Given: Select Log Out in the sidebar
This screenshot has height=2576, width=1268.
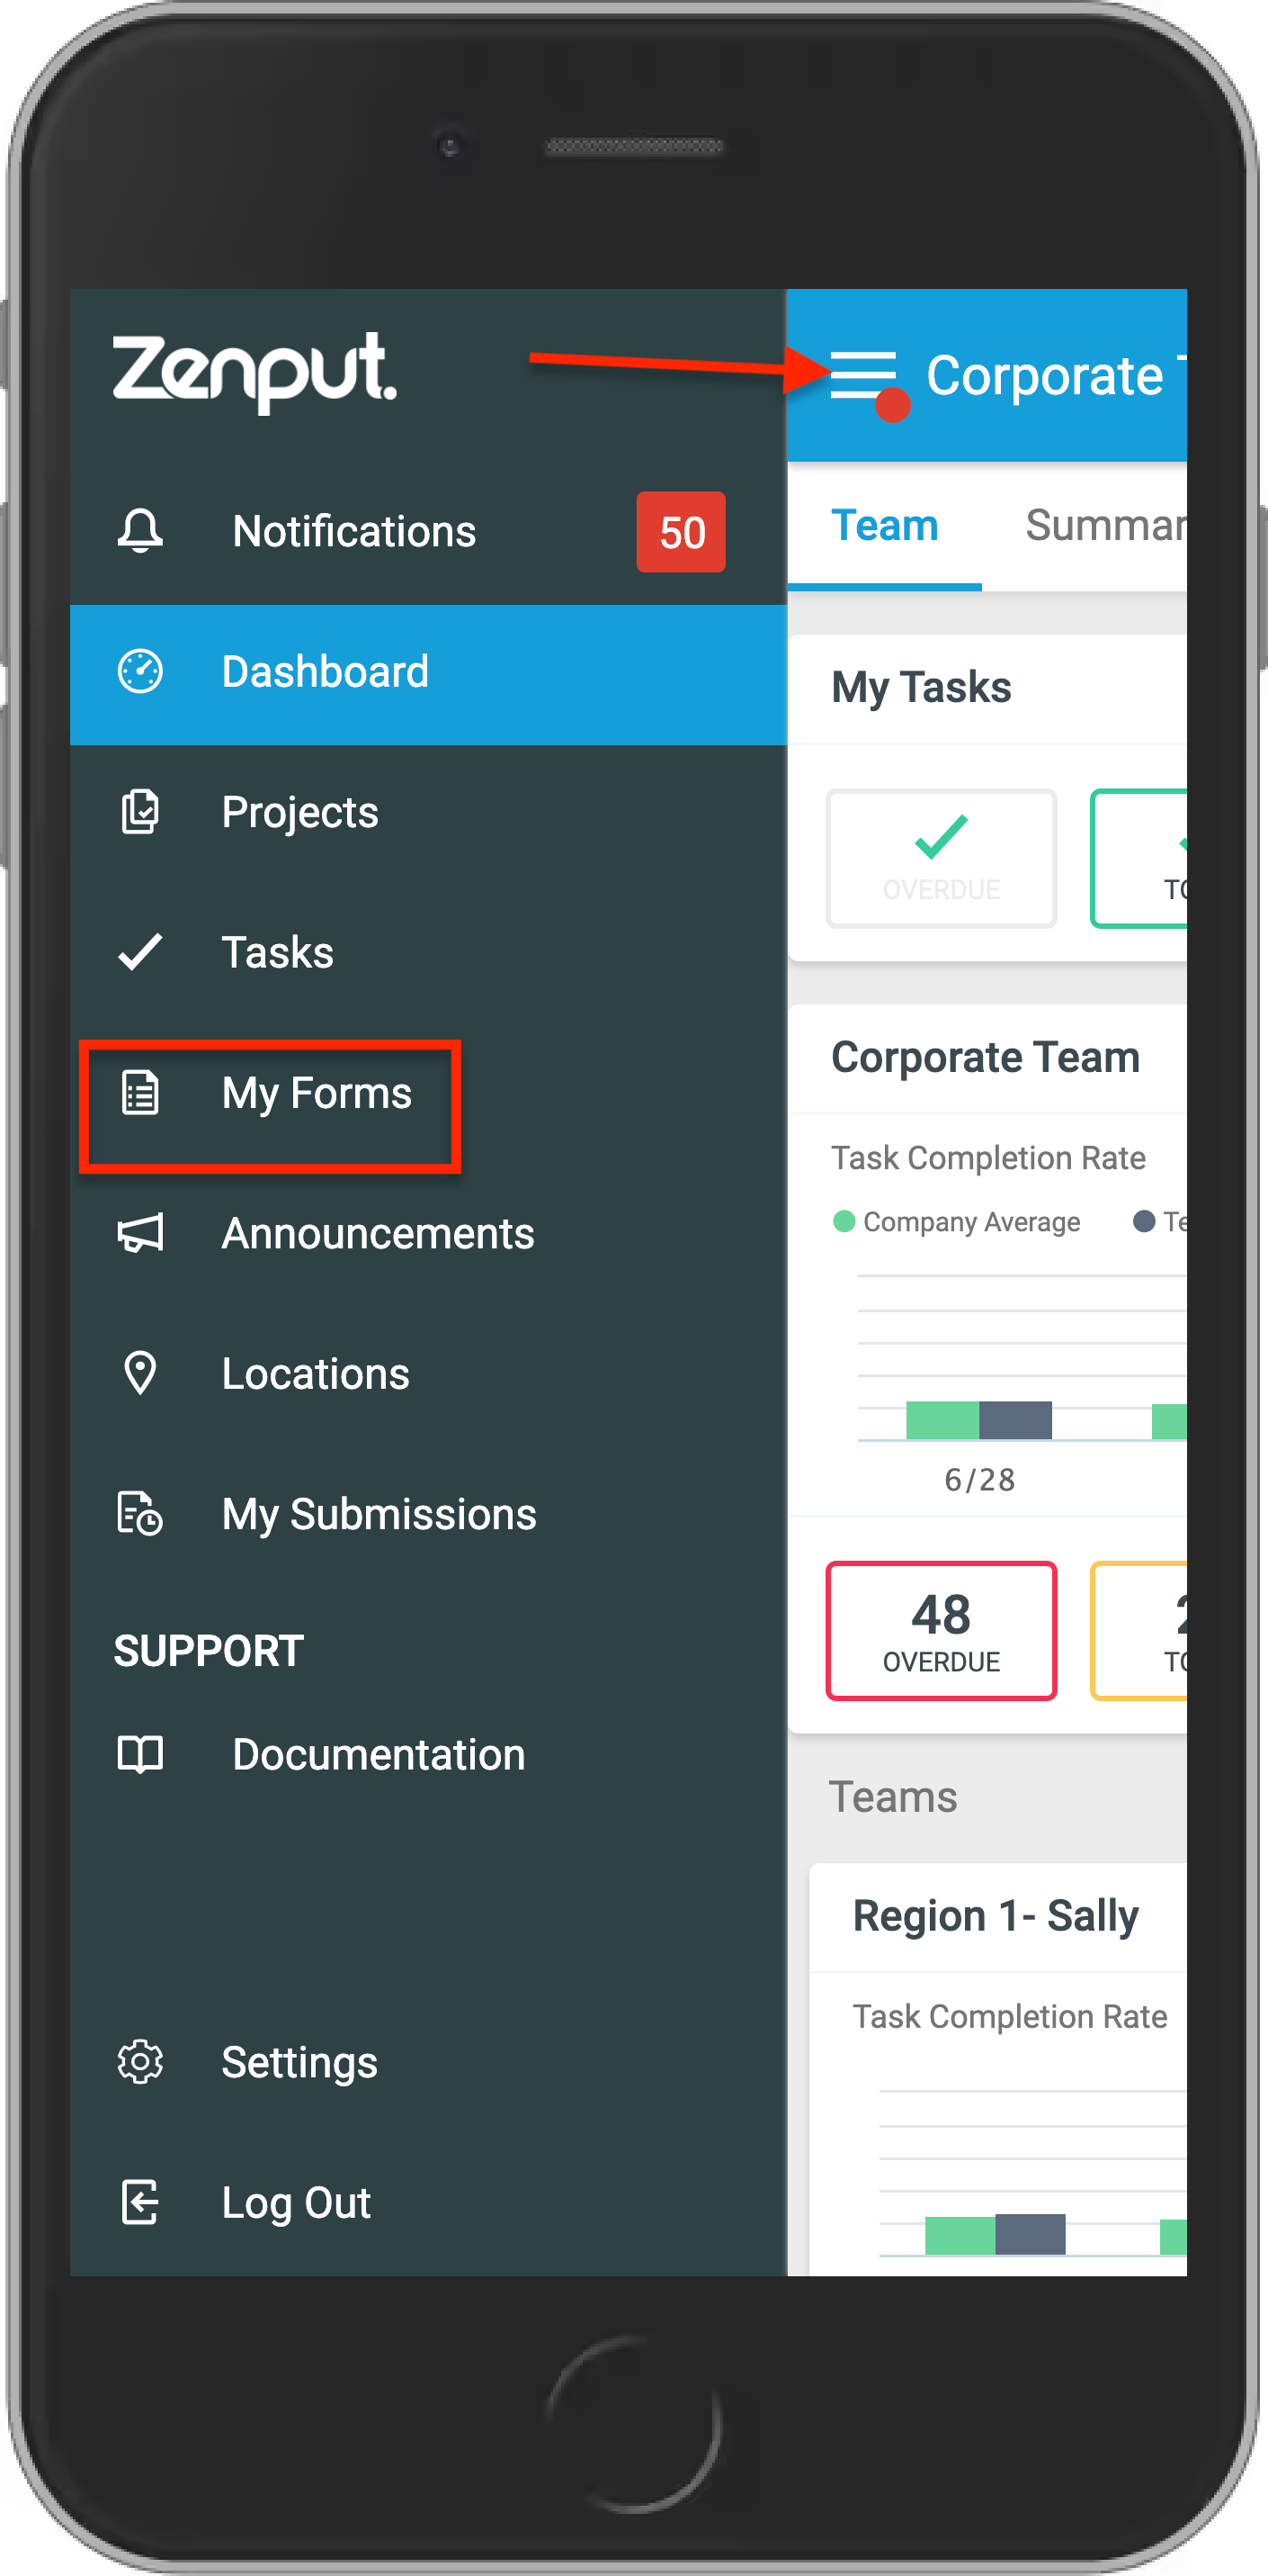Looking at the screenshot, I should (x=428, y=2203).
